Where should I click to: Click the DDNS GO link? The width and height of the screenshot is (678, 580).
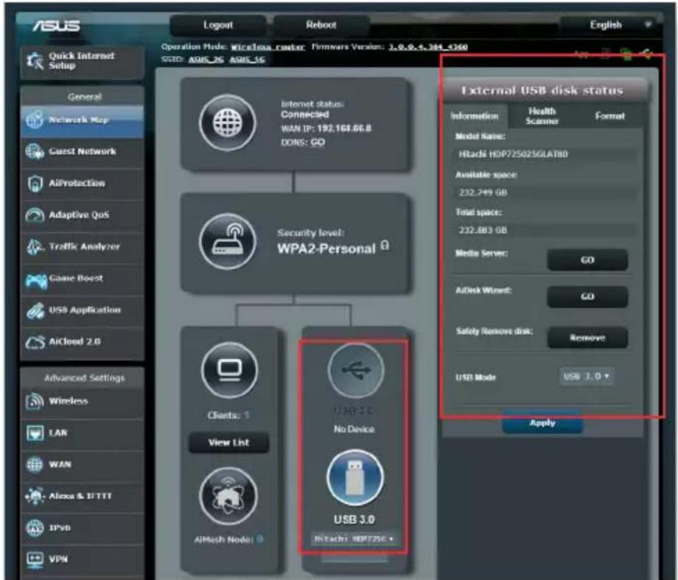pos(318,142)
